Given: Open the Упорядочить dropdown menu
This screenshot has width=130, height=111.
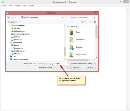Looking at the screenshot, I should [14, 22].
